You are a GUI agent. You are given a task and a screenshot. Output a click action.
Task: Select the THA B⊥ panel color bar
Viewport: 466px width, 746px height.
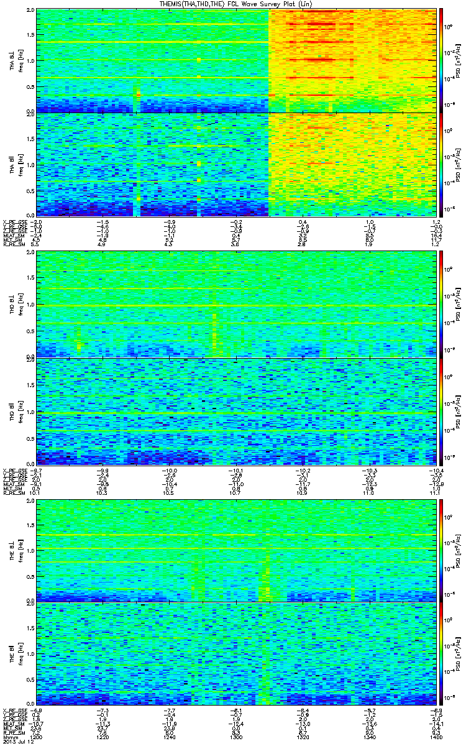(442, 60)
